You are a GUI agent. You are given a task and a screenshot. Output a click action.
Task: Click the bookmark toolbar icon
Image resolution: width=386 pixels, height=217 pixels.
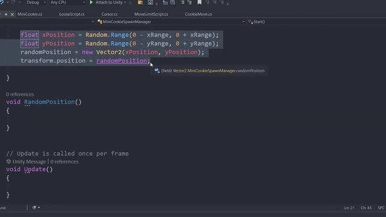pos(200,2)
